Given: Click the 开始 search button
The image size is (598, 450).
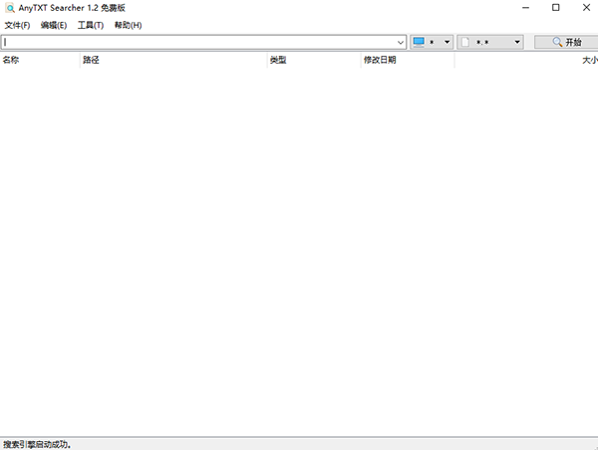Looking at the screenshot, I should click(x=566, y=42).
